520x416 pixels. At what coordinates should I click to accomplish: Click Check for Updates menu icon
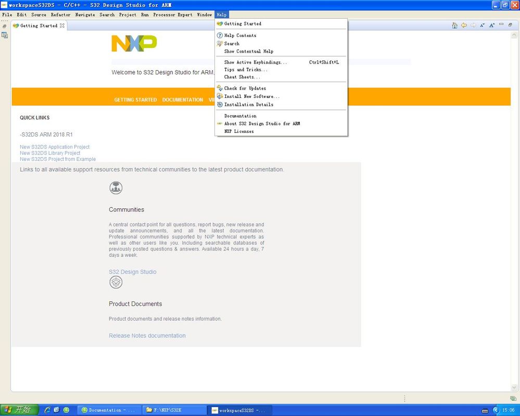tap(220, 88)
